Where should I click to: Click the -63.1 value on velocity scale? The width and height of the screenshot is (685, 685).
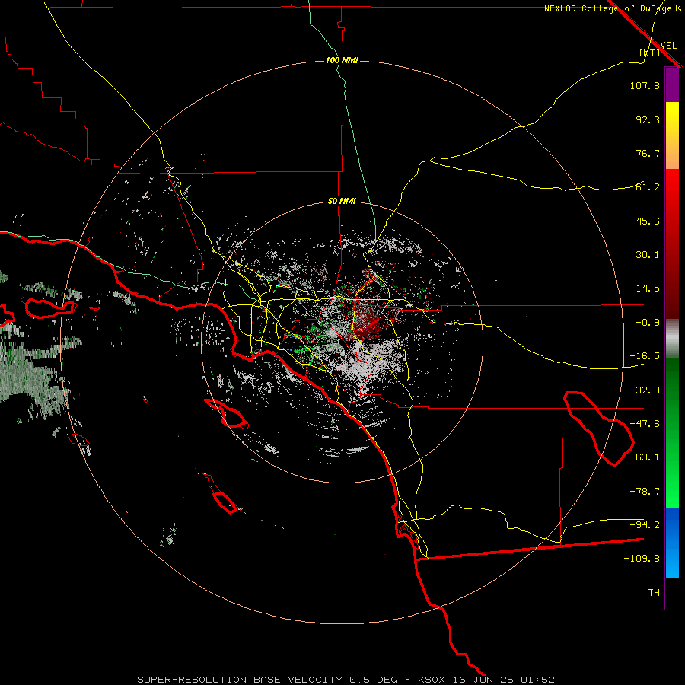pos(645,457)
